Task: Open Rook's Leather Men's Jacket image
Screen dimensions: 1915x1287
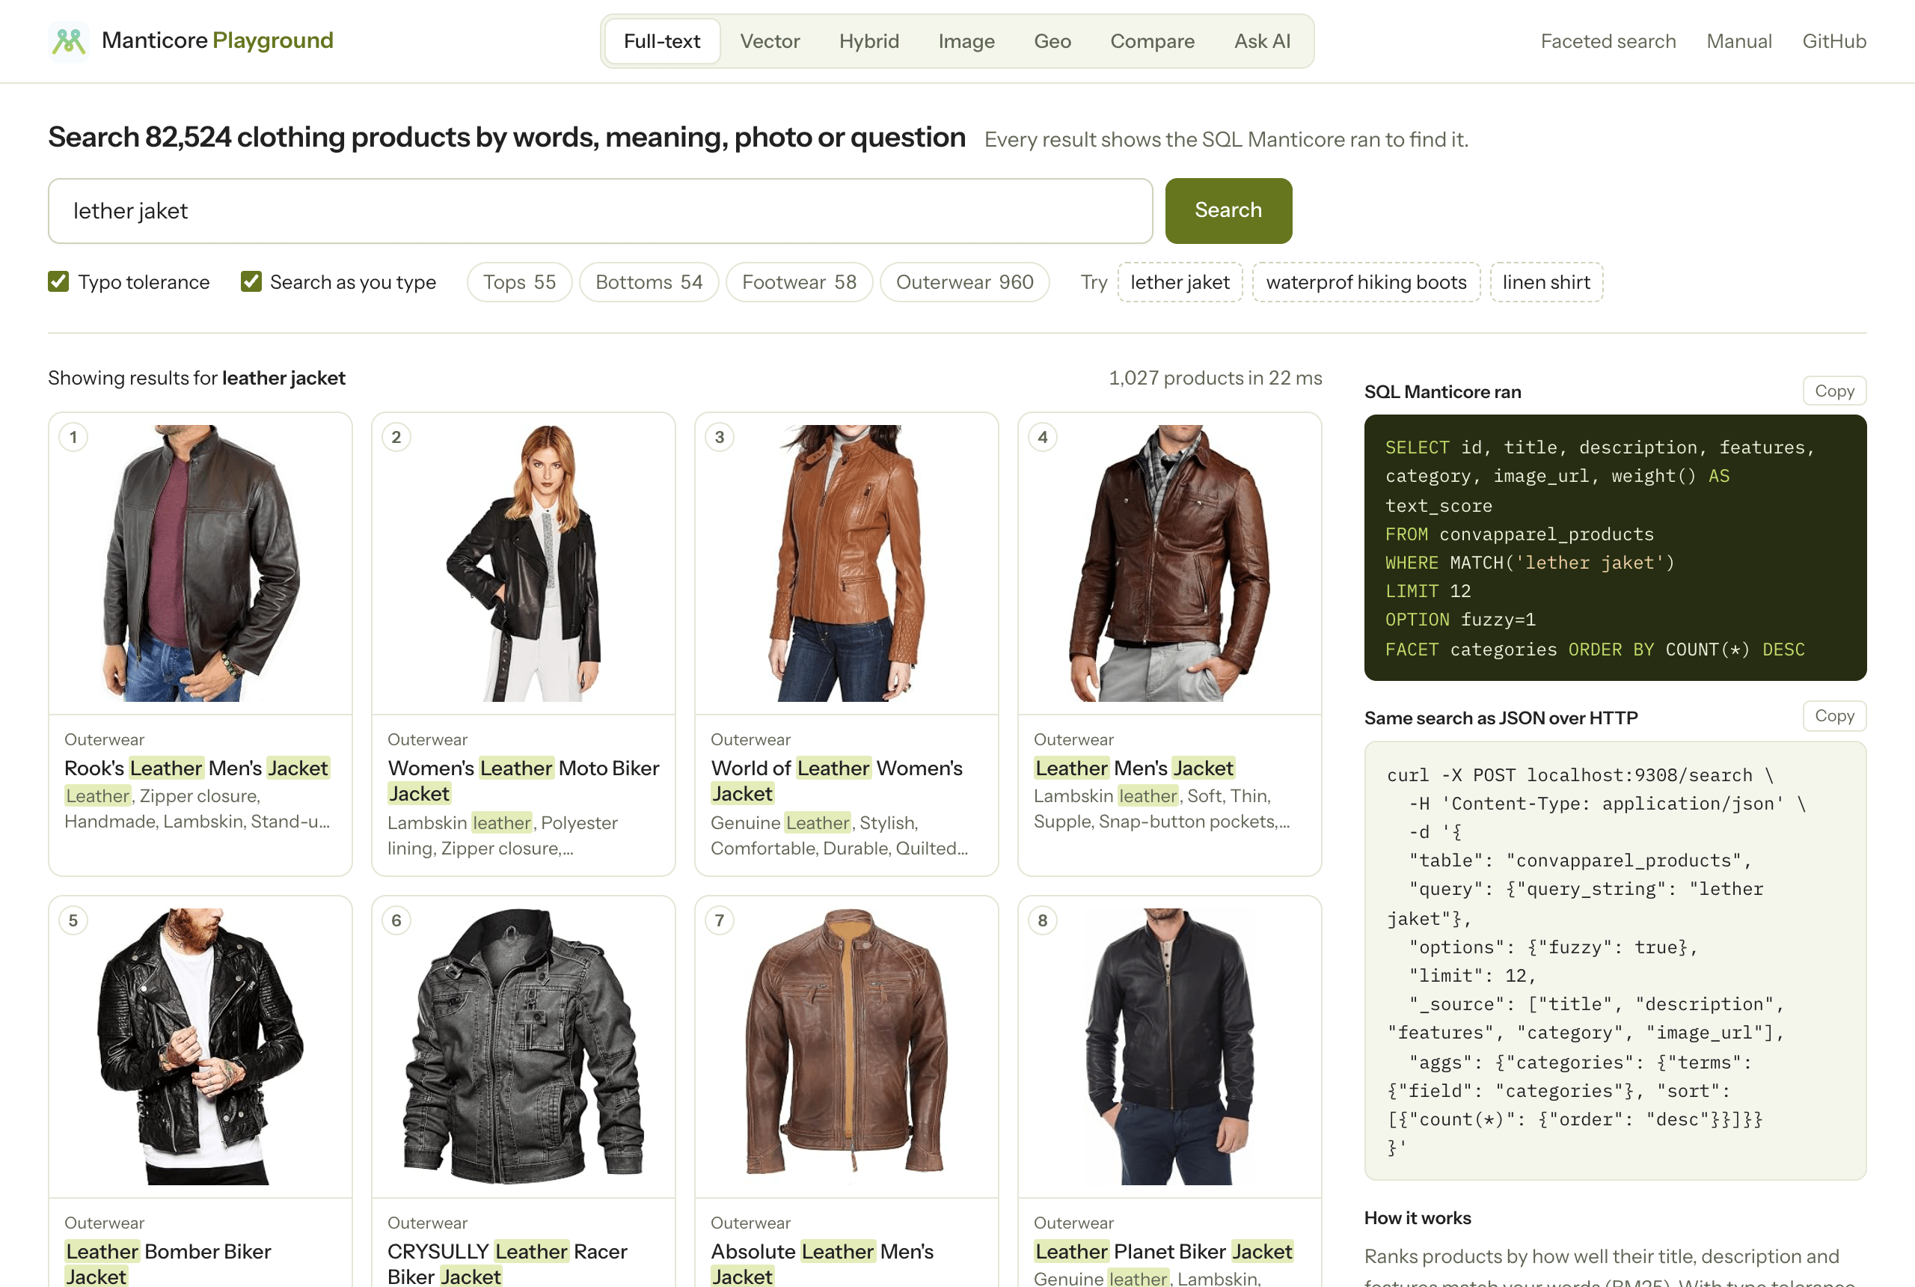Action: point(200,563)
